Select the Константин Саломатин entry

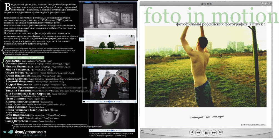(x=35, y=103)
